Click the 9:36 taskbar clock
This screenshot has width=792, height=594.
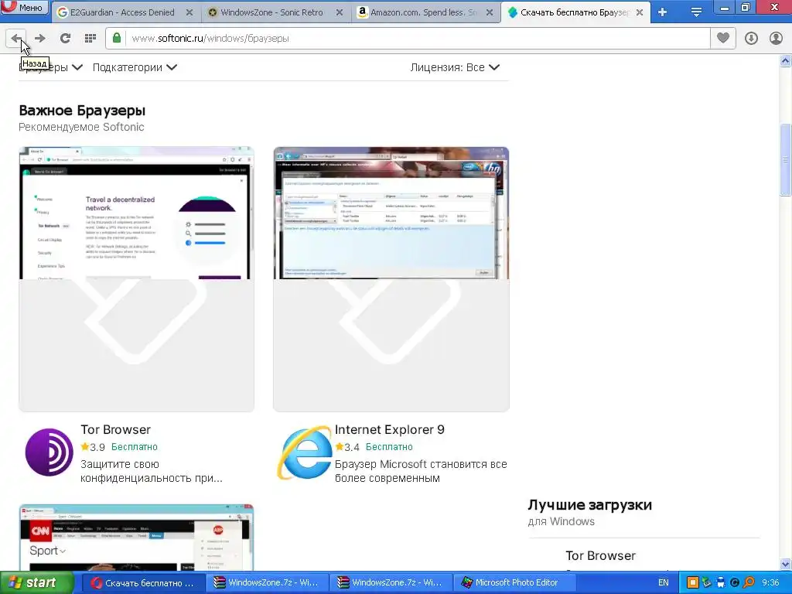tap(770, 583)
